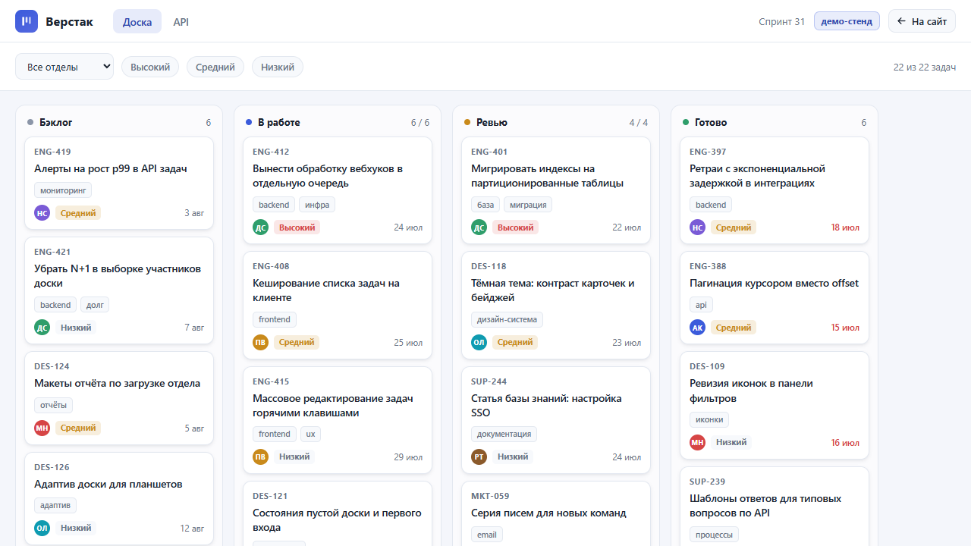This screenshot has height=546, width=971.
Task: Open card Статья базы знаний: настройка SSO
Action: click(556, 420)
